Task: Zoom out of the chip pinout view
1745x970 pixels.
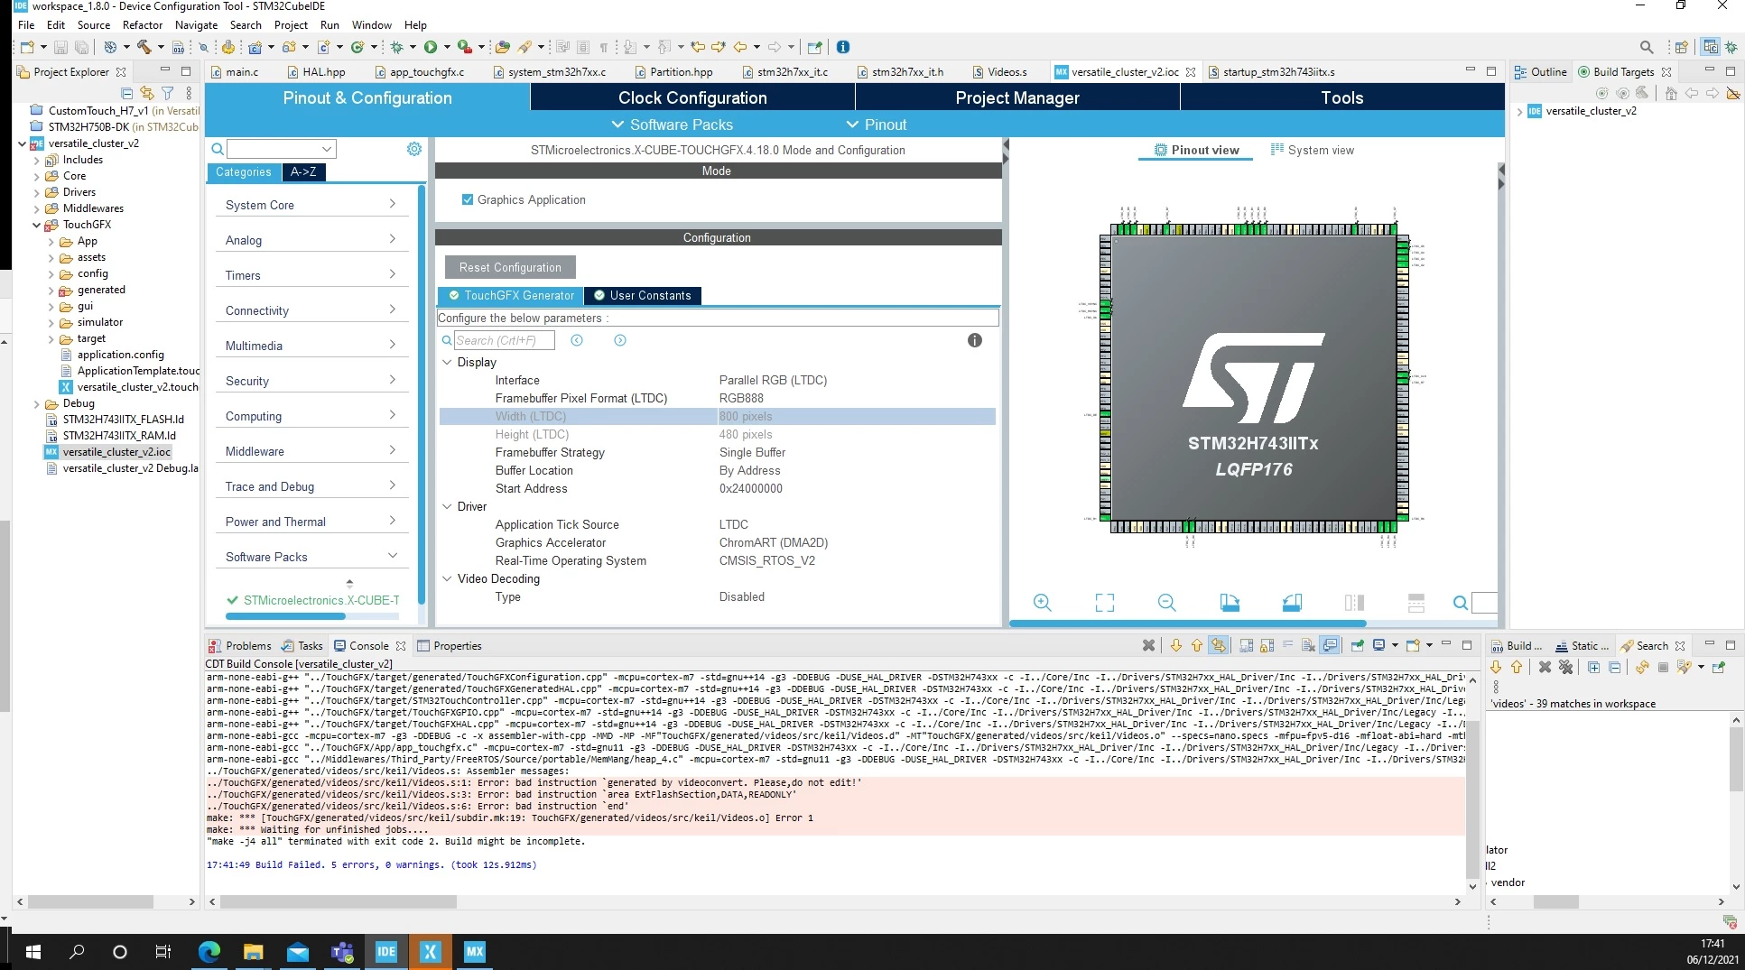Action: click(1166, 603)
